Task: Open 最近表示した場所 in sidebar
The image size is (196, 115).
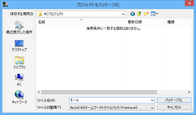Action: pyautogui.click(x=19, y=28)
